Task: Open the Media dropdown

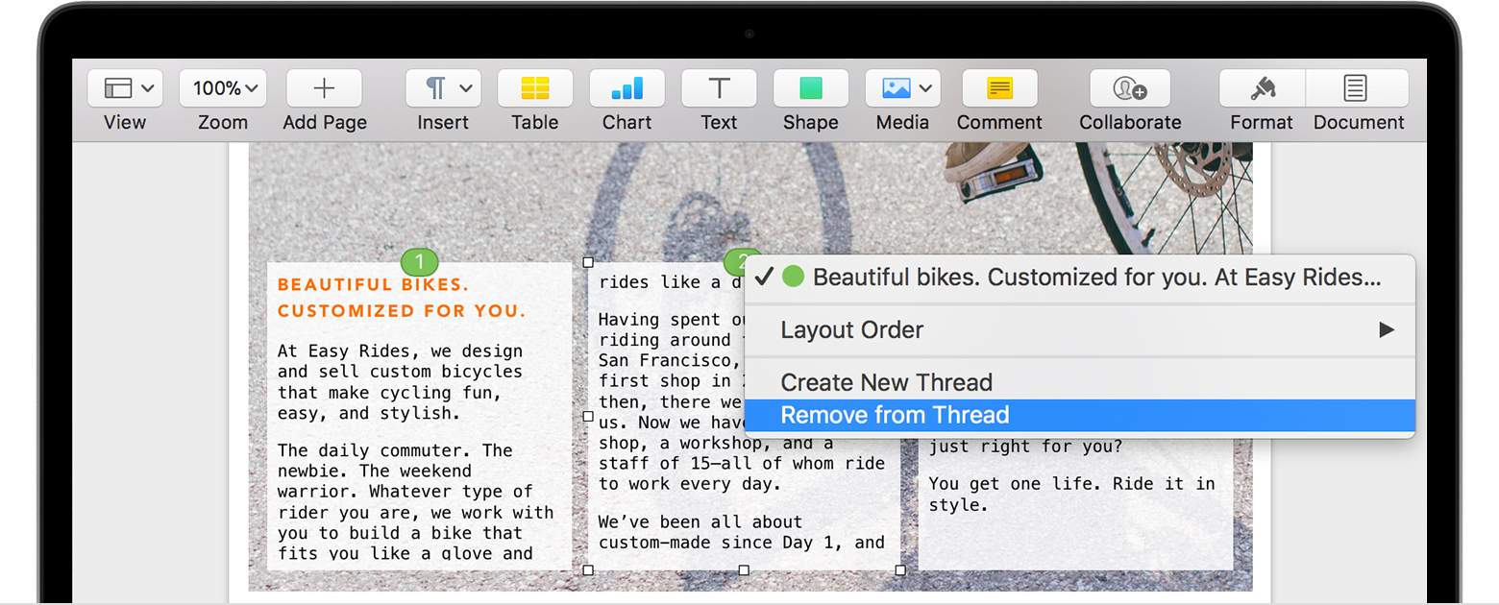Action: (902, 88)
